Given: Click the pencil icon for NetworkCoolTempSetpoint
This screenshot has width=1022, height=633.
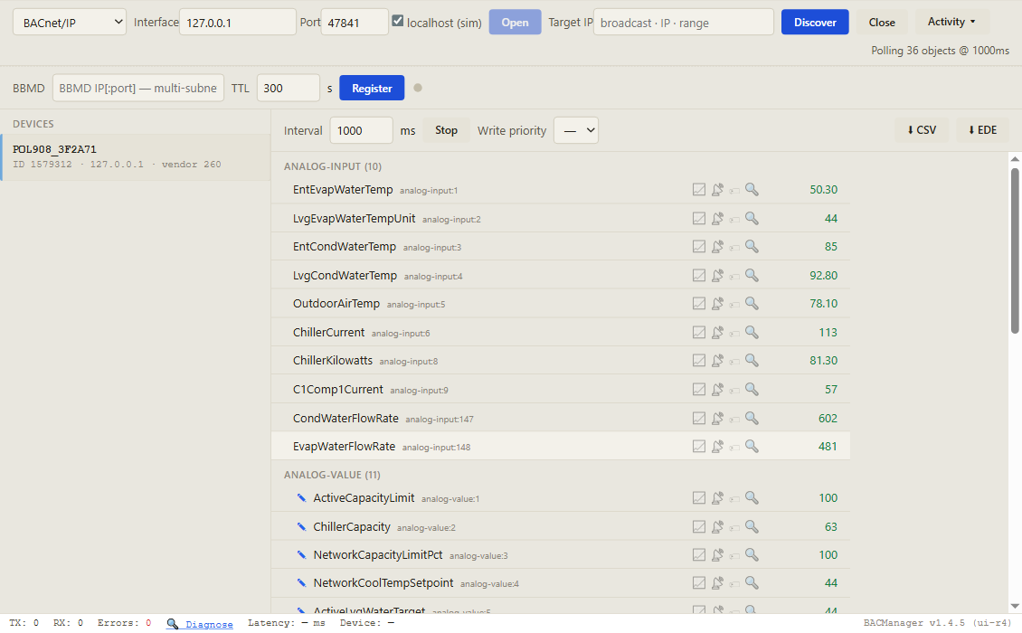Looking at the screenshot, I should click(x=301, y=582).
